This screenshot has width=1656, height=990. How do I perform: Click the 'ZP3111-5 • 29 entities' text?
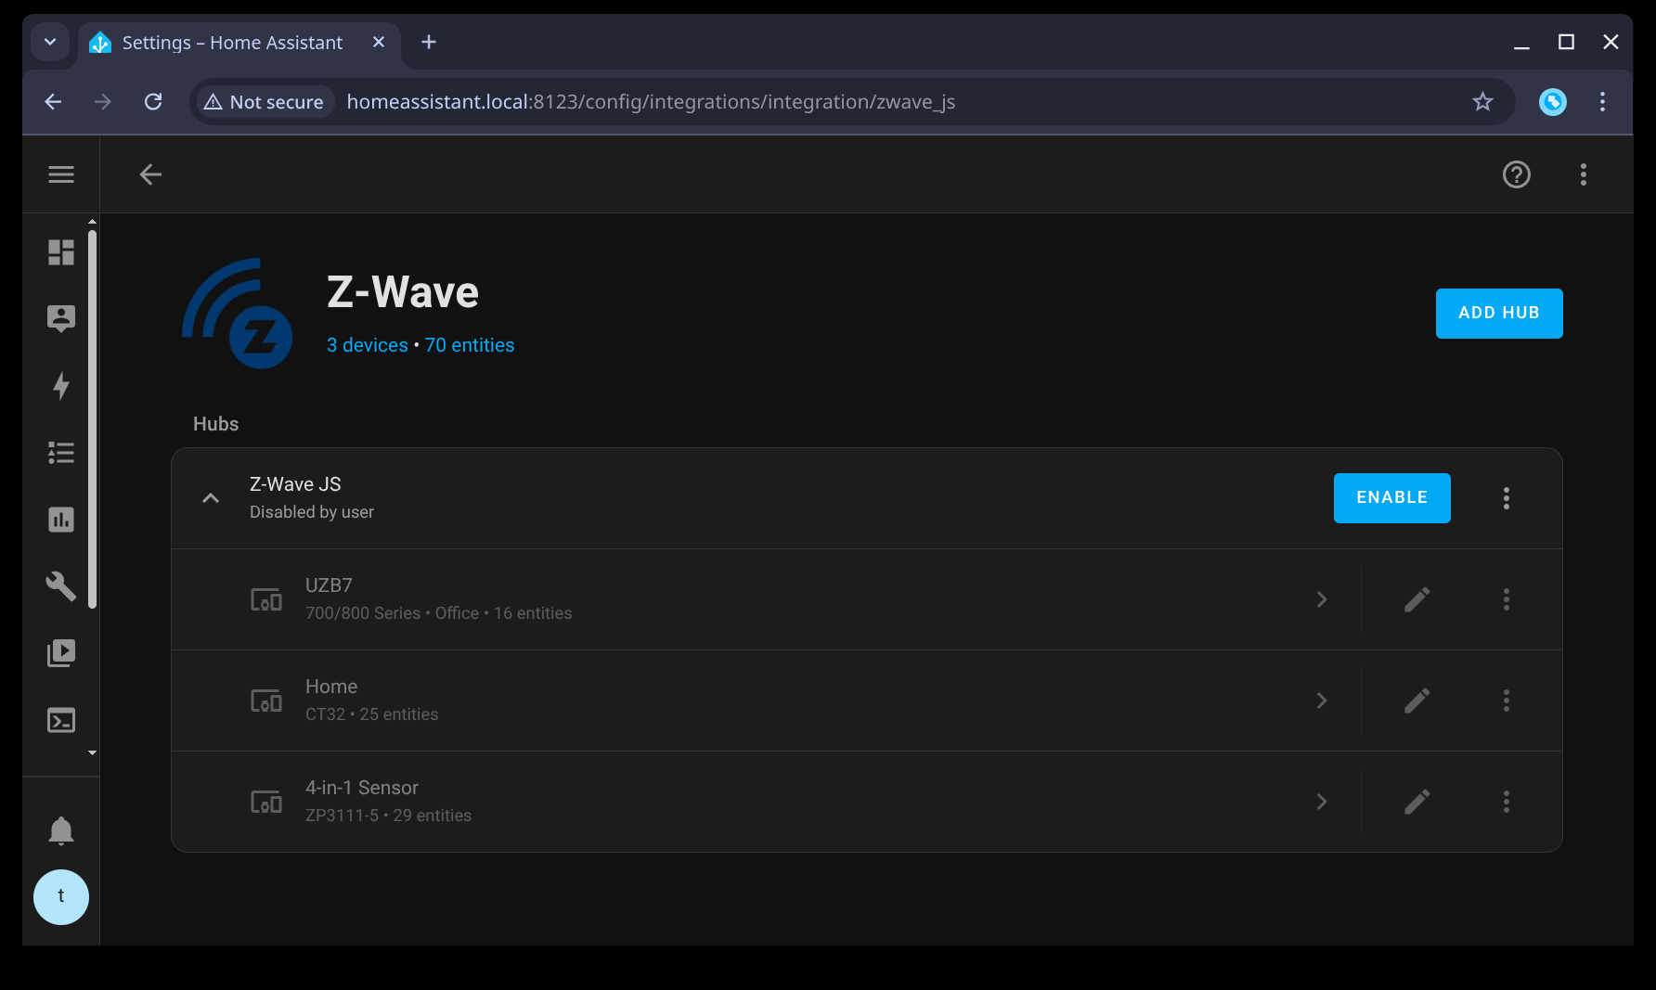pos(389,816)
